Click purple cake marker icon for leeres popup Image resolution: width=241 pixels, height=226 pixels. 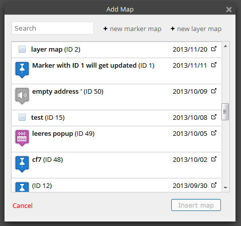[x=22, y=138]
